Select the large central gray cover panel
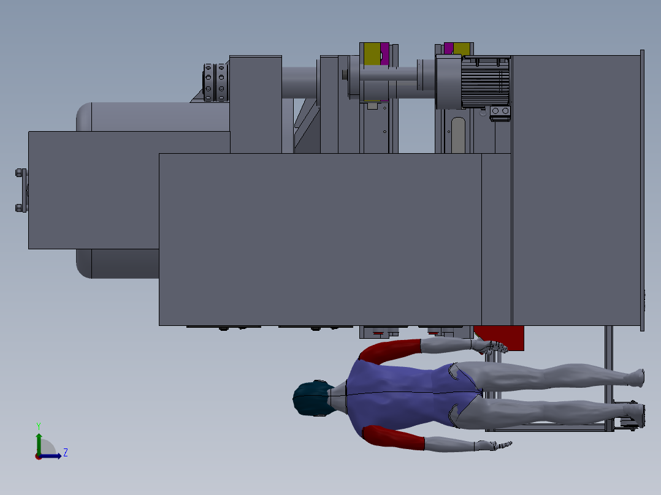Viewport: 661px width, 495px height. [320, 240]
